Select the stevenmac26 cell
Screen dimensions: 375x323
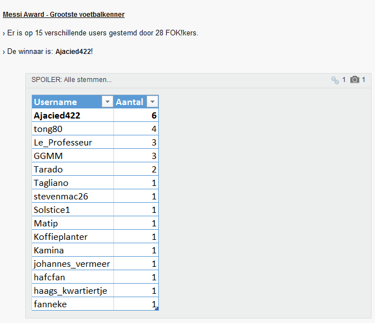point(73,196)
